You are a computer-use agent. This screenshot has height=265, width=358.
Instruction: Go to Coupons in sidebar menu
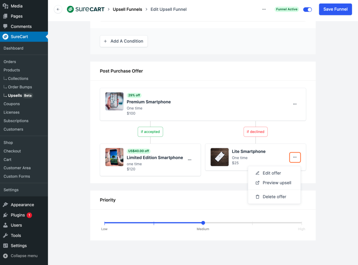click(12, 104)
